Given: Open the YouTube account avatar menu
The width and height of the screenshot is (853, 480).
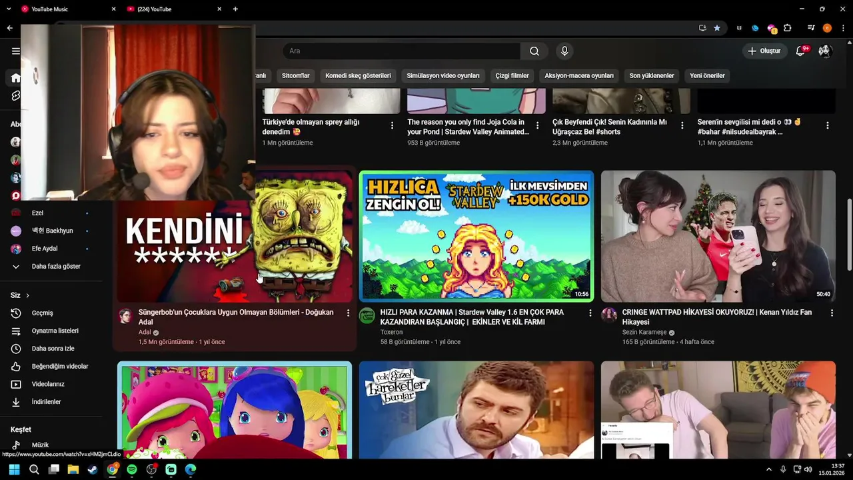Looking at the screenshot, I should (825, 51).
